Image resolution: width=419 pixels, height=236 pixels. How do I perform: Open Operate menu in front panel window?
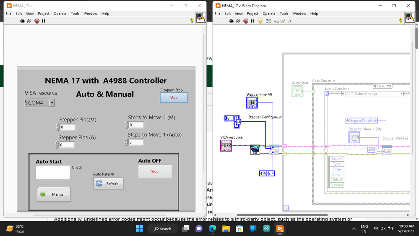(60, 13)
